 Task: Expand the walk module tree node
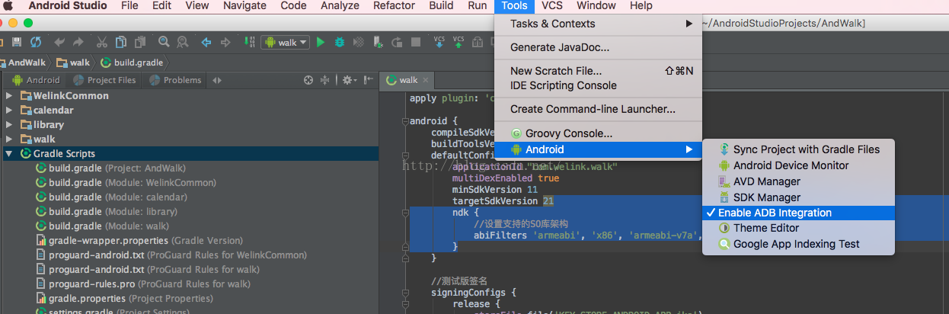10,139
